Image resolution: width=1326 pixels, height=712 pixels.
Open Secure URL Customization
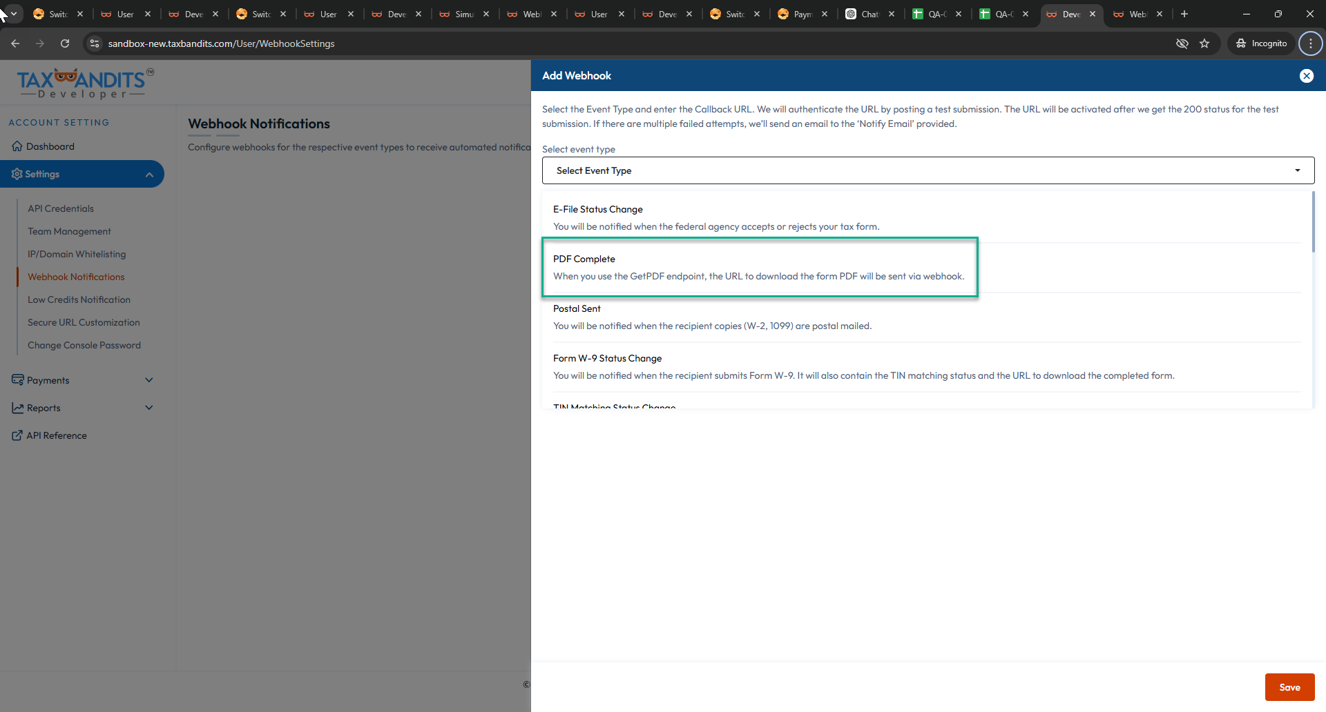tap(84, 322)
